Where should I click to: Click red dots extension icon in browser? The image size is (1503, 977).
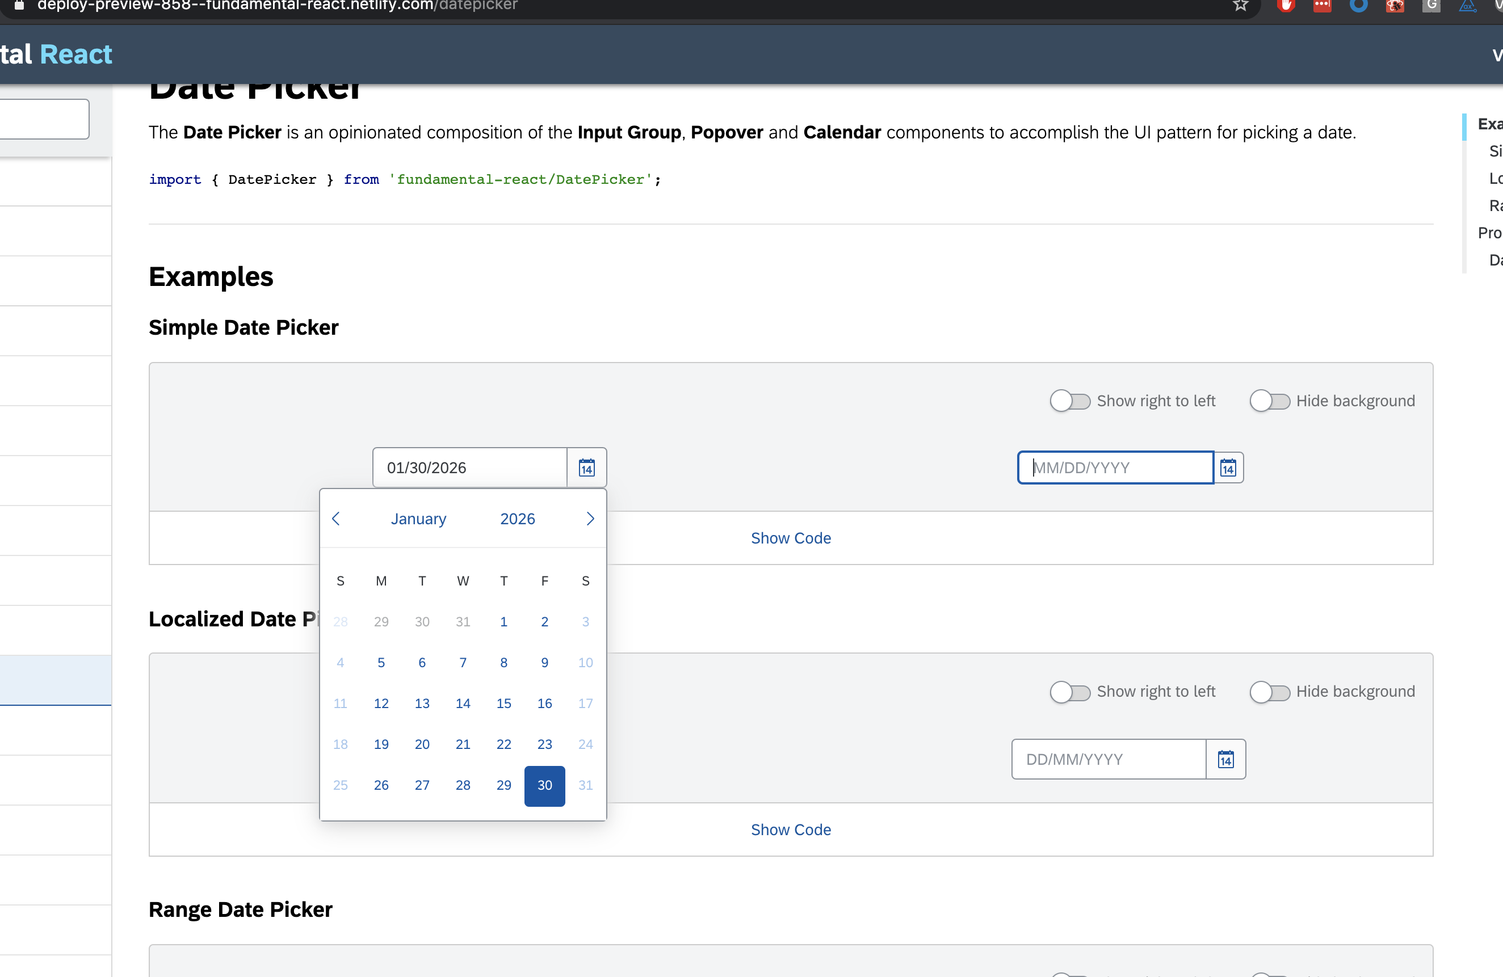pos(1323,5)
